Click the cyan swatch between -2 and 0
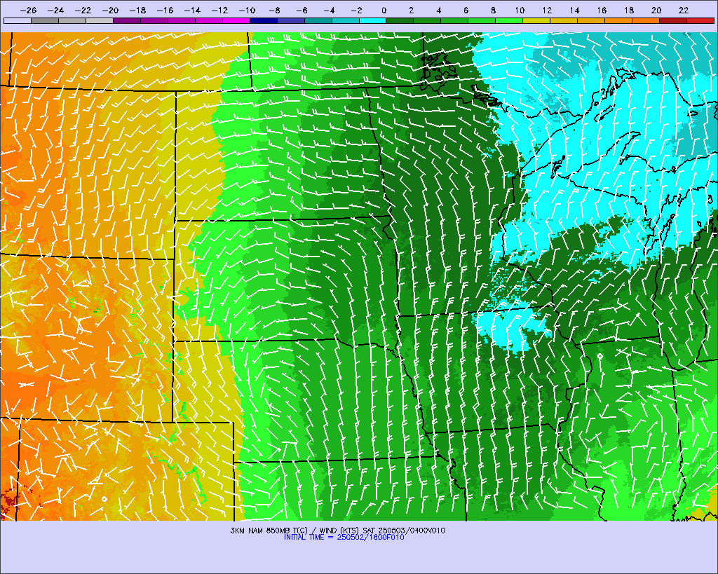This screenshot has width=718, height=574. click(373, 20)
